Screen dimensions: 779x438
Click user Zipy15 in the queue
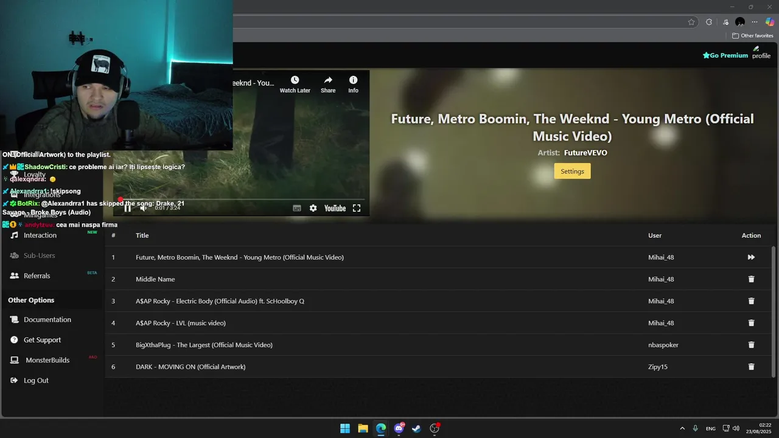(x=658, y=367)
